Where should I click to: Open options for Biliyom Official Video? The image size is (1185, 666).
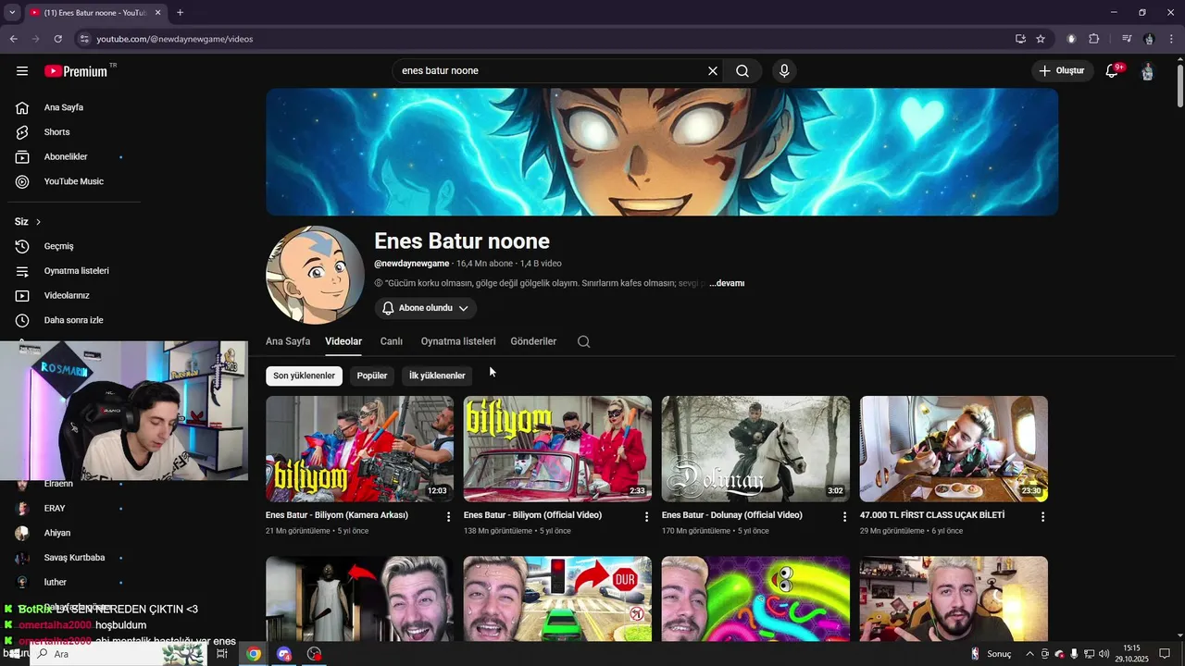pos(647,516)
